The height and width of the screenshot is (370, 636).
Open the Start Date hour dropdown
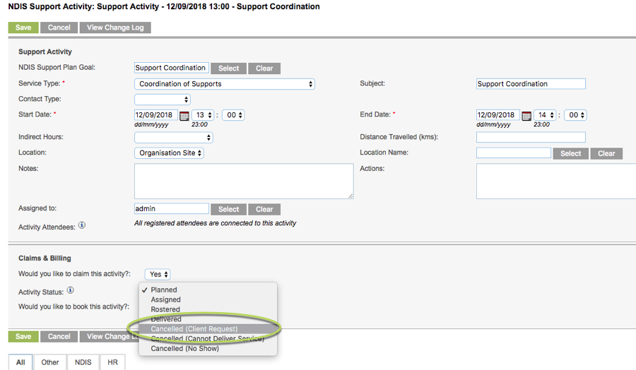point(202,115)
